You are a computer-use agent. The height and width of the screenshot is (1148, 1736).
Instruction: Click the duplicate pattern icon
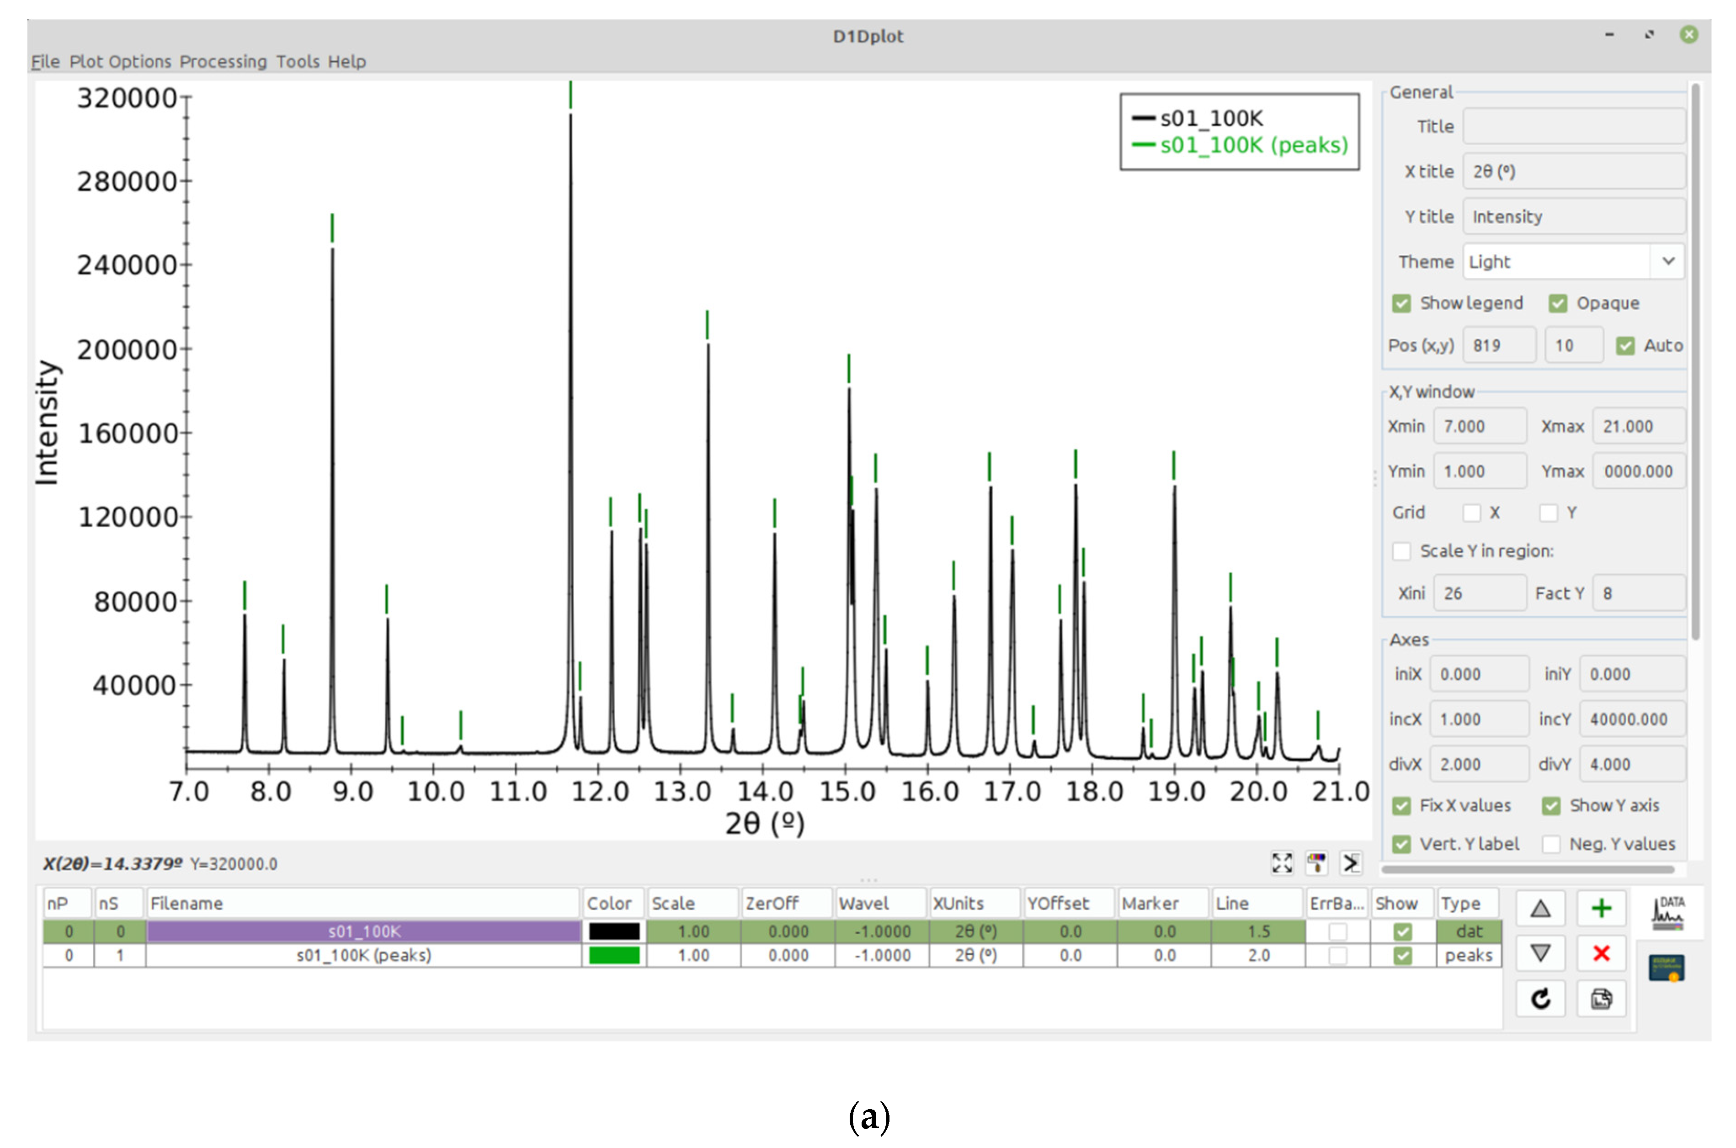[x=1601, y=999]
